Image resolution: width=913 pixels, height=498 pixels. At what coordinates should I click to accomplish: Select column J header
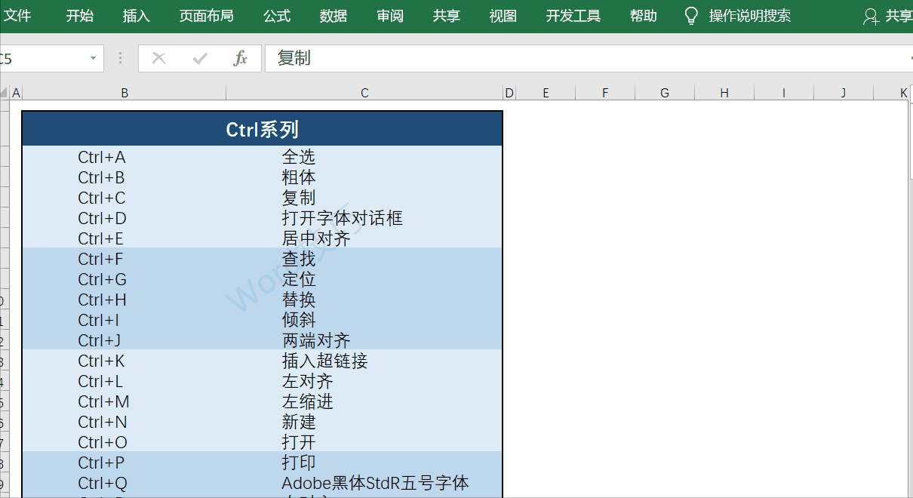point(844,93)
